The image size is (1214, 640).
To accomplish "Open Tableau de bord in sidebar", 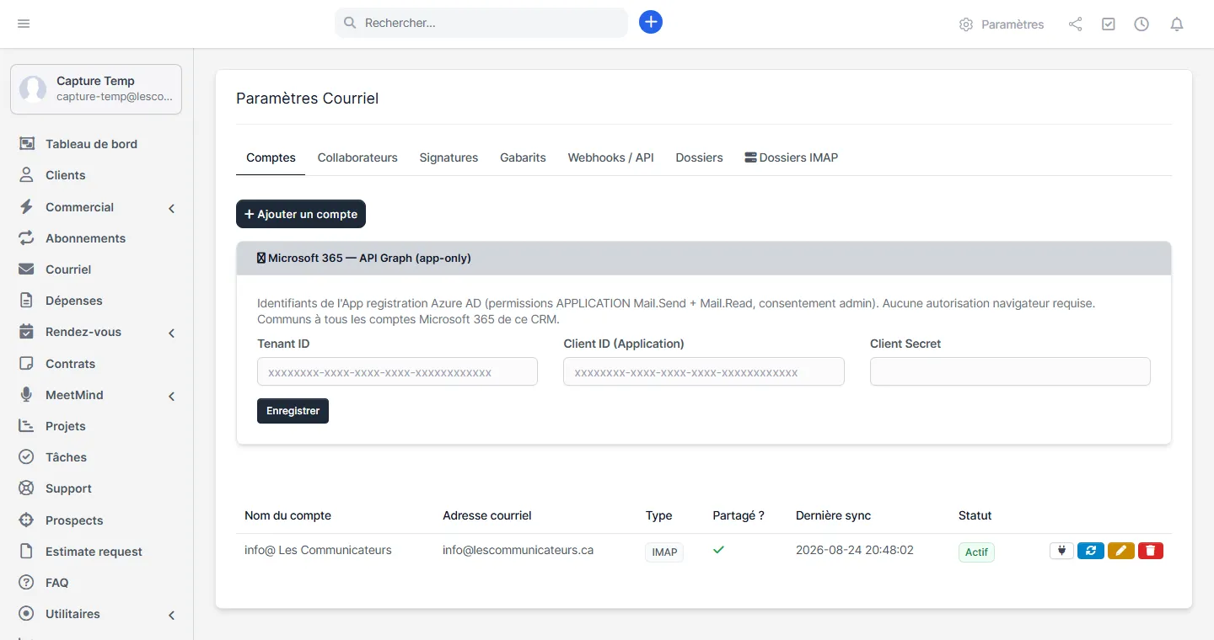I will (91, 144).
